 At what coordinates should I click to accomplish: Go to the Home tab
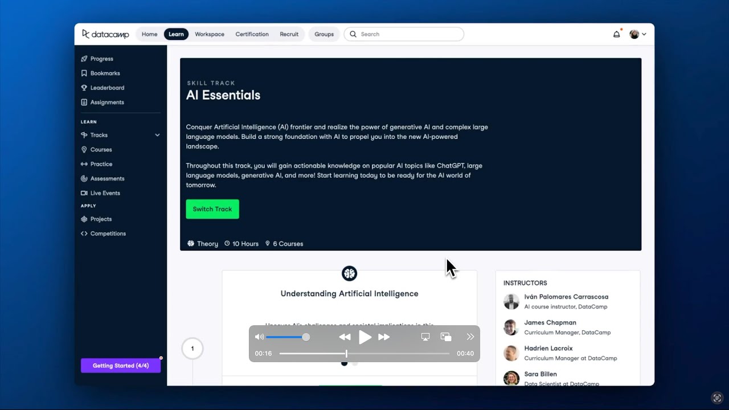pos(149,34)
